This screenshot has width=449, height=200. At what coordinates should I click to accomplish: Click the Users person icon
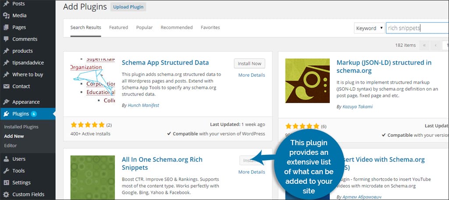[x=6, y=159]
